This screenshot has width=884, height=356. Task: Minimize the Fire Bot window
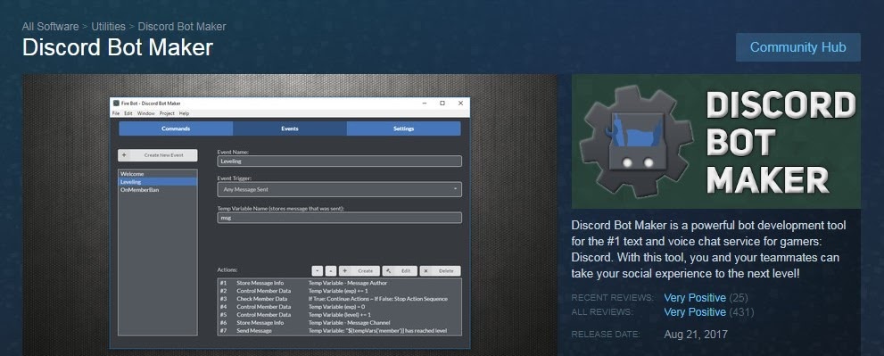(424, 103)
